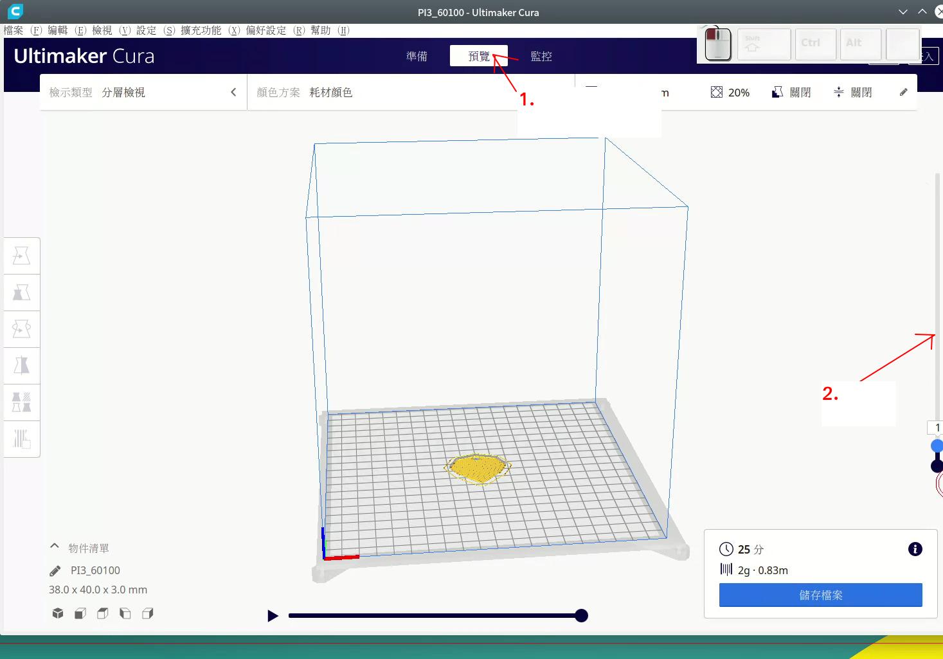The height and width of the screenshot is (659, 943).
Task: Click the support icon labeled 關閉
Action: tap(777, 92)
